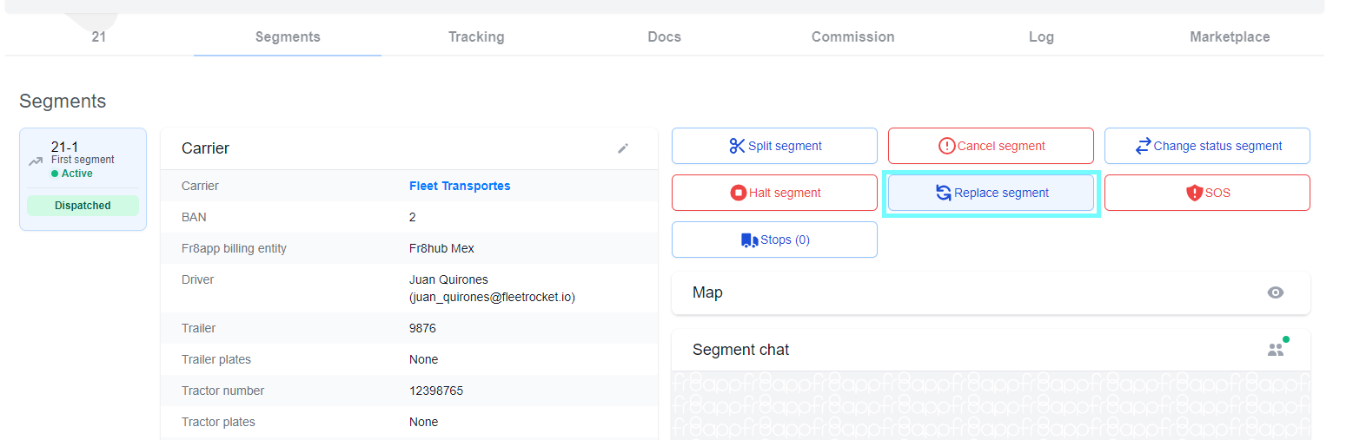The width and height of the screenshot is (1353, 440).
Task: Open the Segments tab
Action: tap(288, 36)
